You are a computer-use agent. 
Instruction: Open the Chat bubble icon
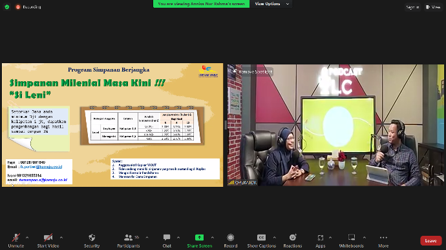tap(167, 238)
